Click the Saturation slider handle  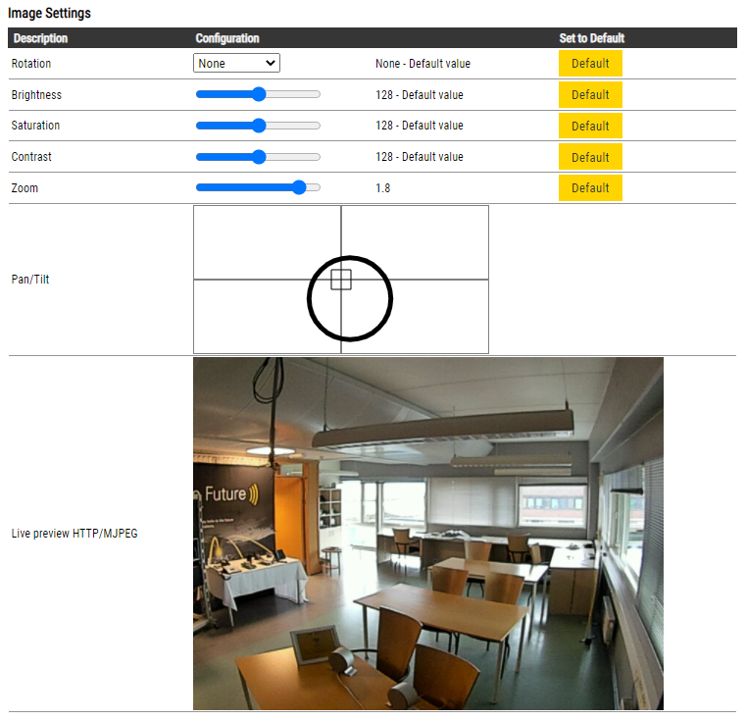point(259,126)
